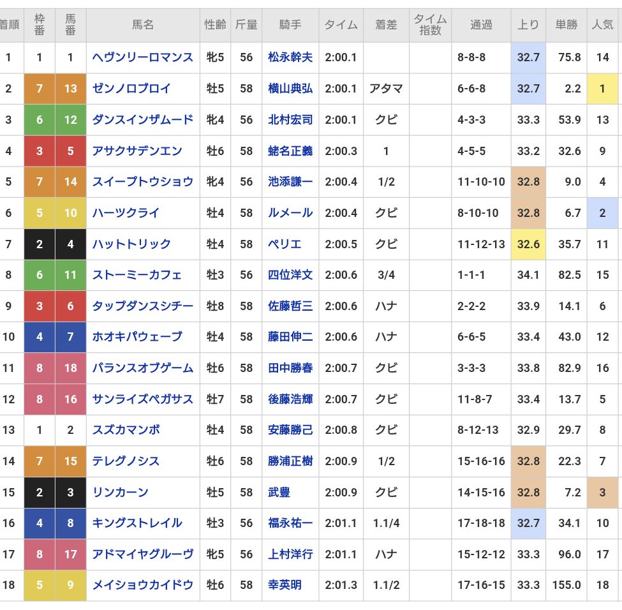Open ダンスインザムード horse profile

(x=142, y=119)
